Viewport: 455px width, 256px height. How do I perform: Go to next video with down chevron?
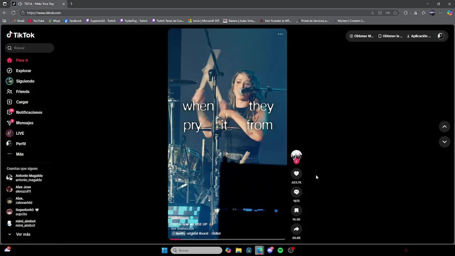coord(444,142)
